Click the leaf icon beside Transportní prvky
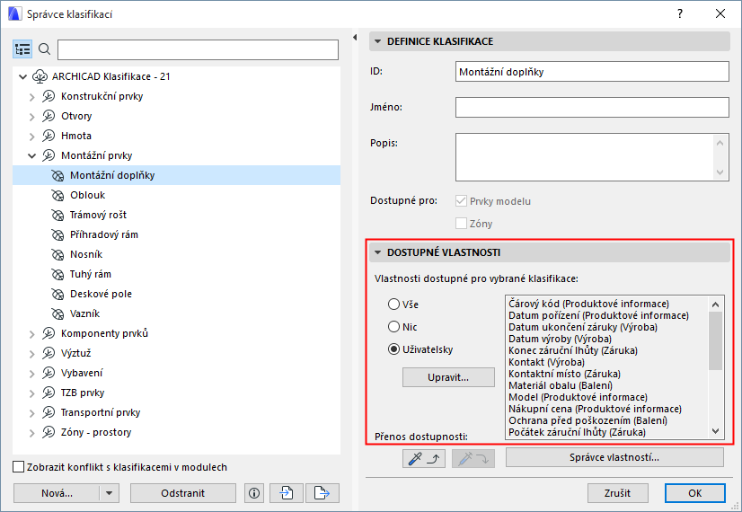The image size is (742, 512). [49, 412]
